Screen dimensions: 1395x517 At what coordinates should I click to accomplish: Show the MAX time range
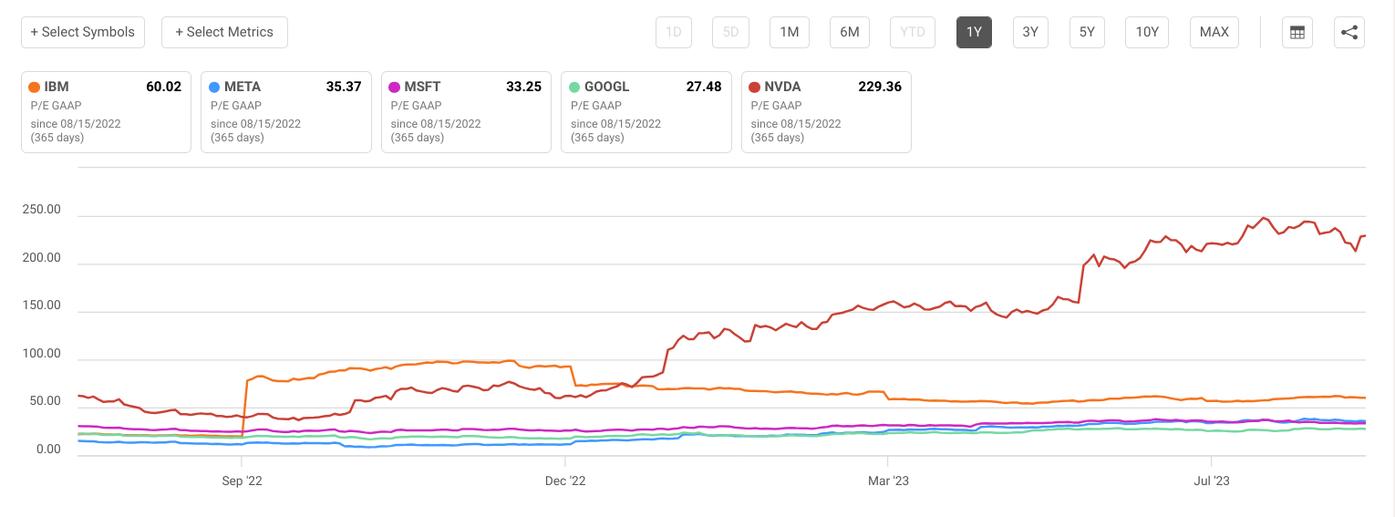pyautogui.click(x=1214, y=32)
